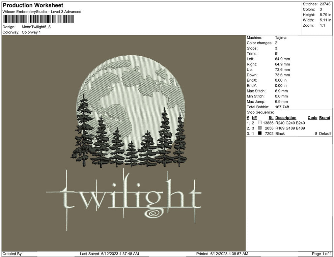This screenshot has height=257, width=334.
Task: Click the Stitches value '23748'
Action: click(325, 4)
